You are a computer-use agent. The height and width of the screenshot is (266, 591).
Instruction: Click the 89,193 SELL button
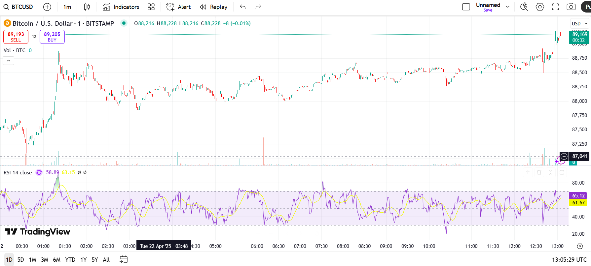tap(16, 37)
